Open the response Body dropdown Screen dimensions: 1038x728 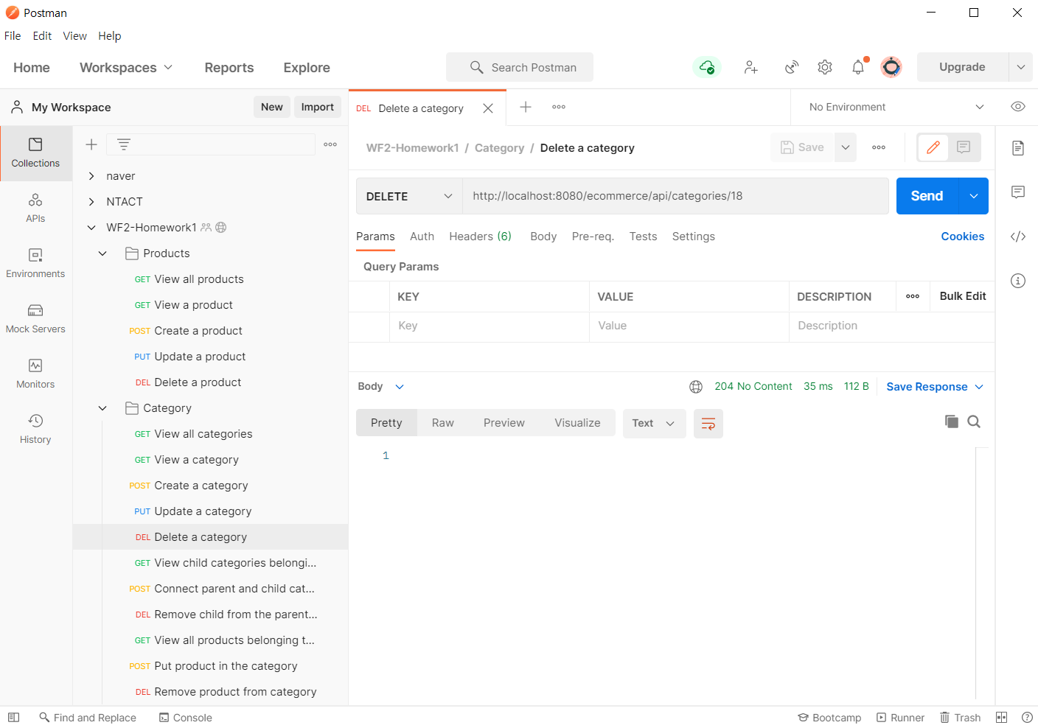[381, 387]
